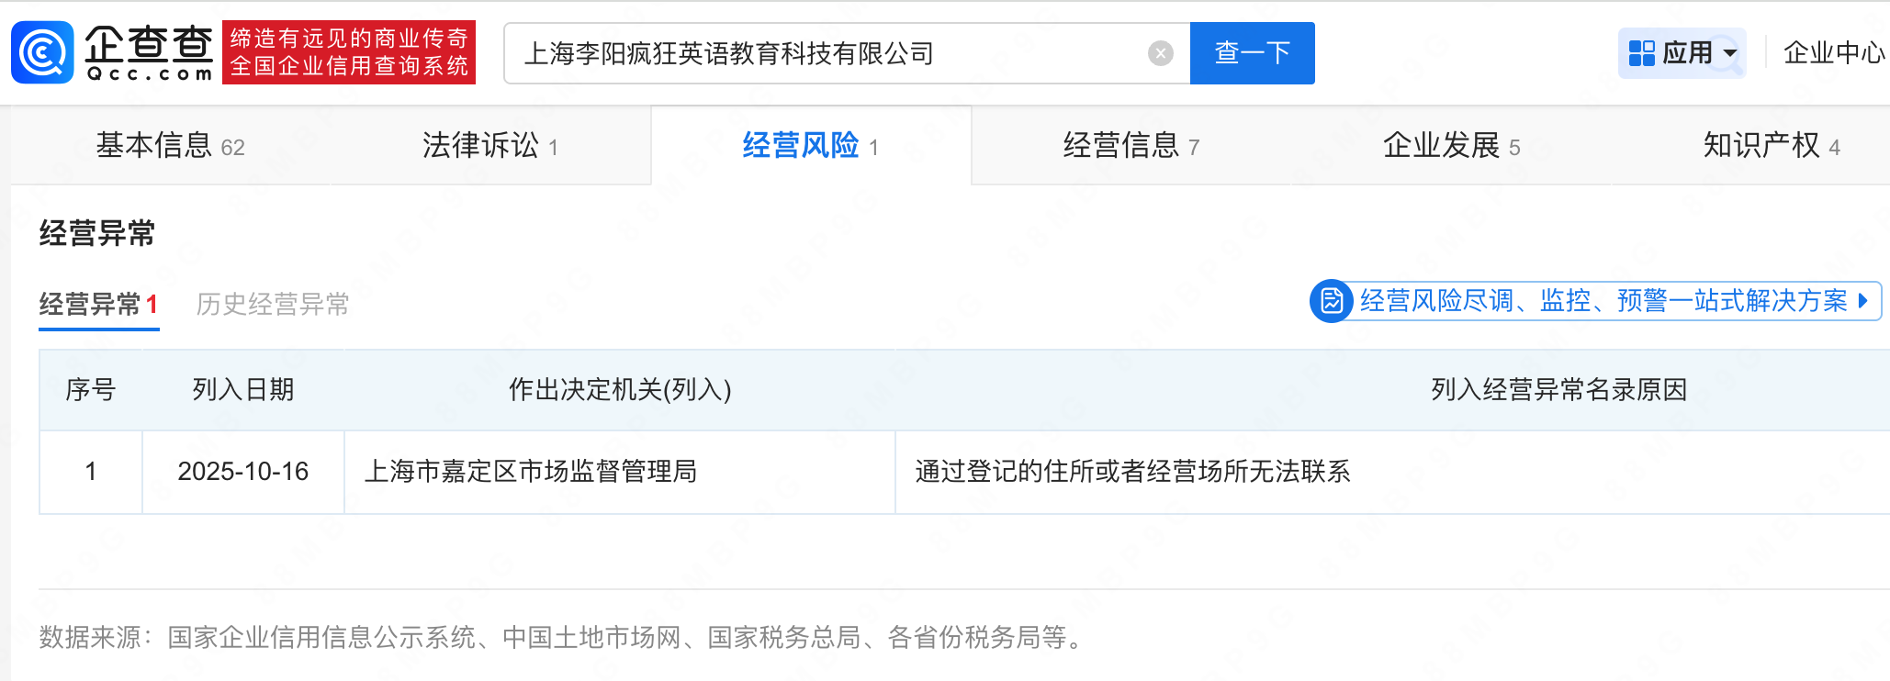This screenshot has width=1890, height=681.
Task: Open 企业中心 link
Action: (x=1833, y=53)
